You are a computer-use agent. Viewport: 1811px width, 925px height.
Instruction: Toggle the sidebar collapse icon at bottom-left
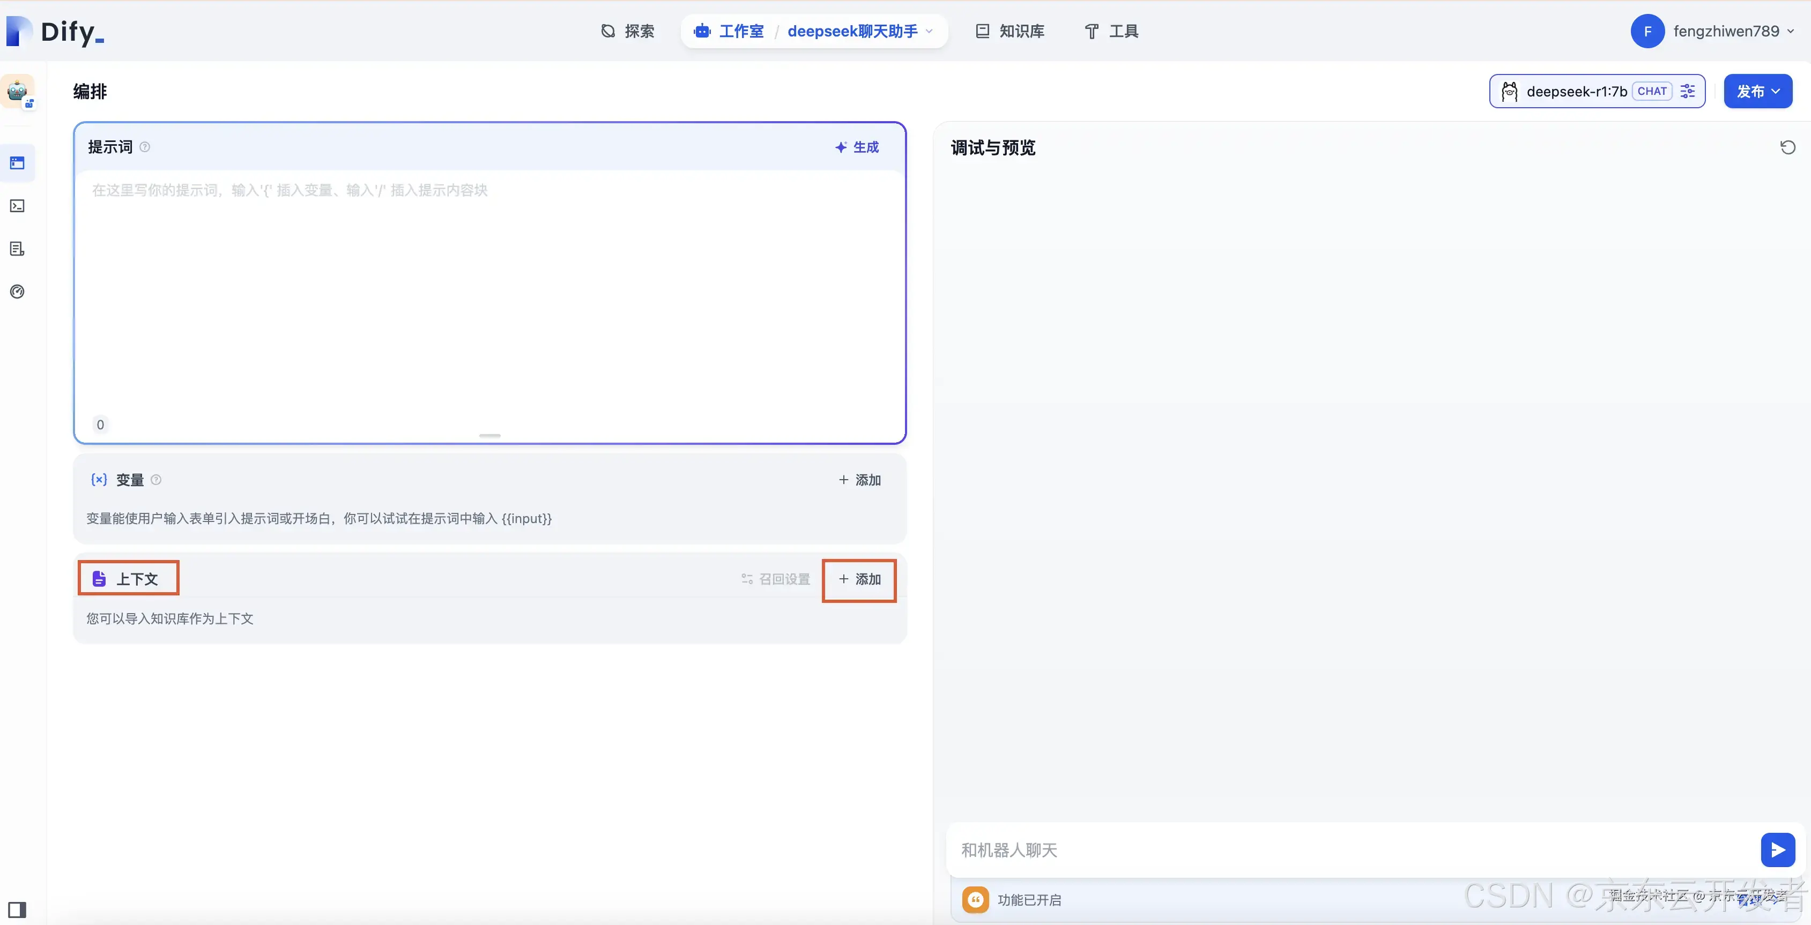[x=18, y=909]
